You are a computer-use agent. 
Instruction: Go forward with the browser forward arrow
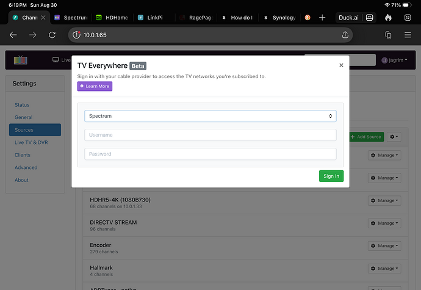[33, 35]
